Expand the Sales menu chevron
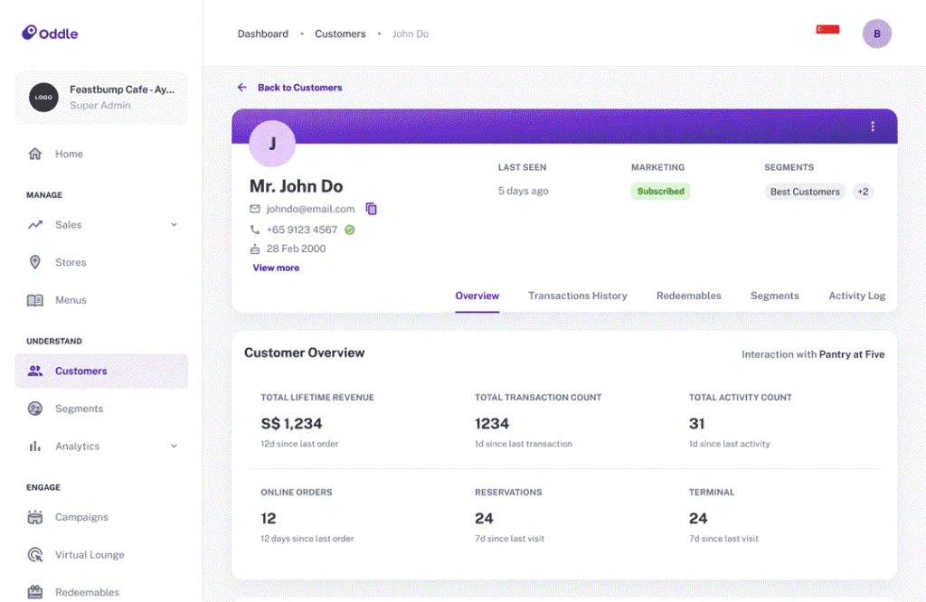926x602 pixels. [174, 225]
